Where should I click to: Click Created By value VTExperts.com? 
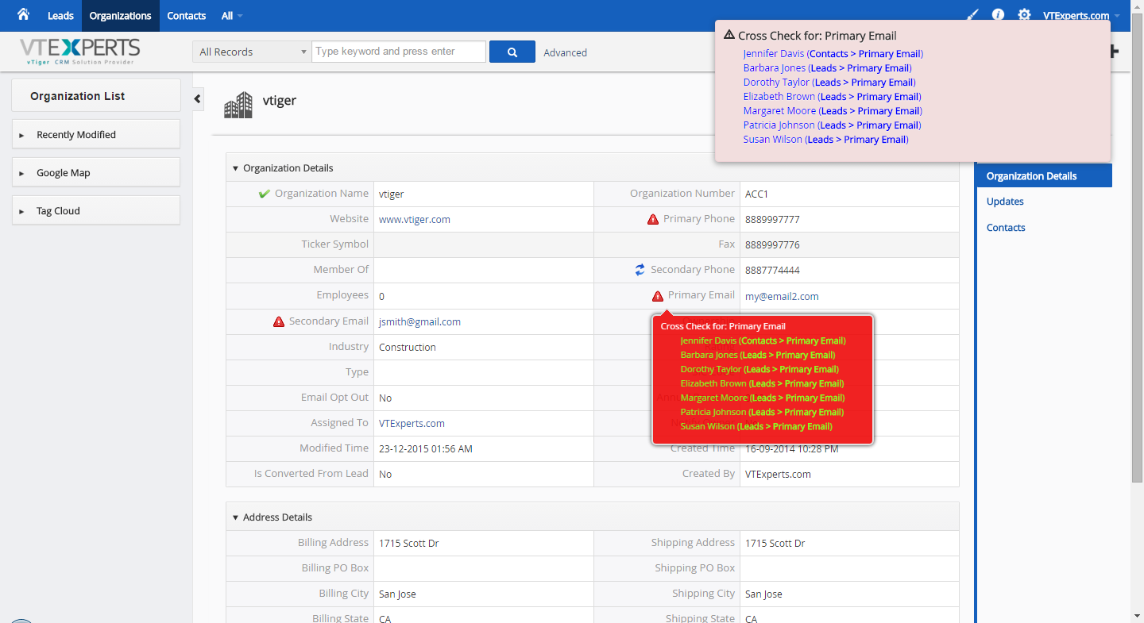pyautogui.click(x=778, y=475)
